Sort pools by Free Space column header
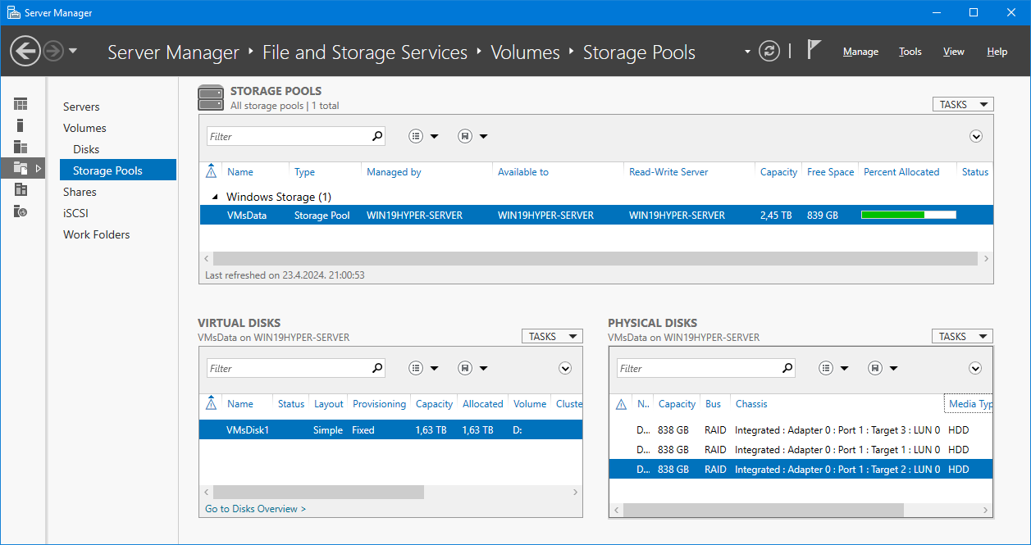 tap(830, 172)
